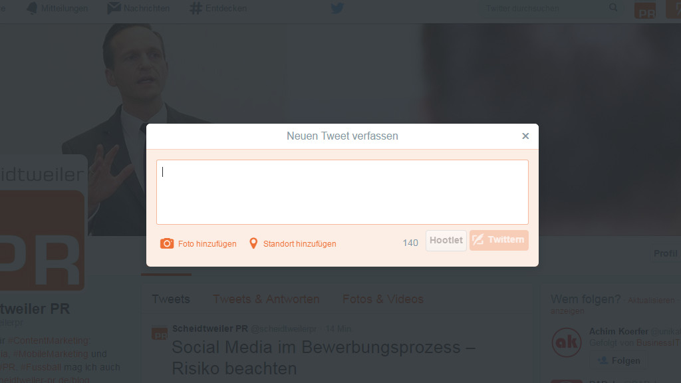Open the PR profile avatar top right
This screenshot has width=681, height=383.
644,10
